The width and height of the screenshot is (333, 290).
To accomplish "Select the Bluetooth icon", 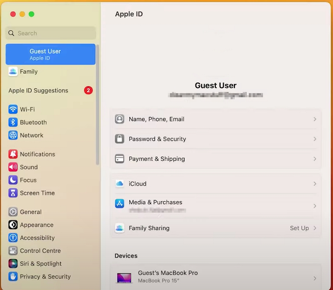I will [13, 122].
